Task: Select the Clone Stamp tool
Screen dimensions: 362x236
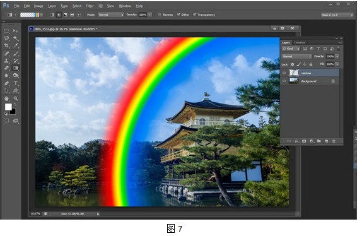Action: [x=6, y=61]
